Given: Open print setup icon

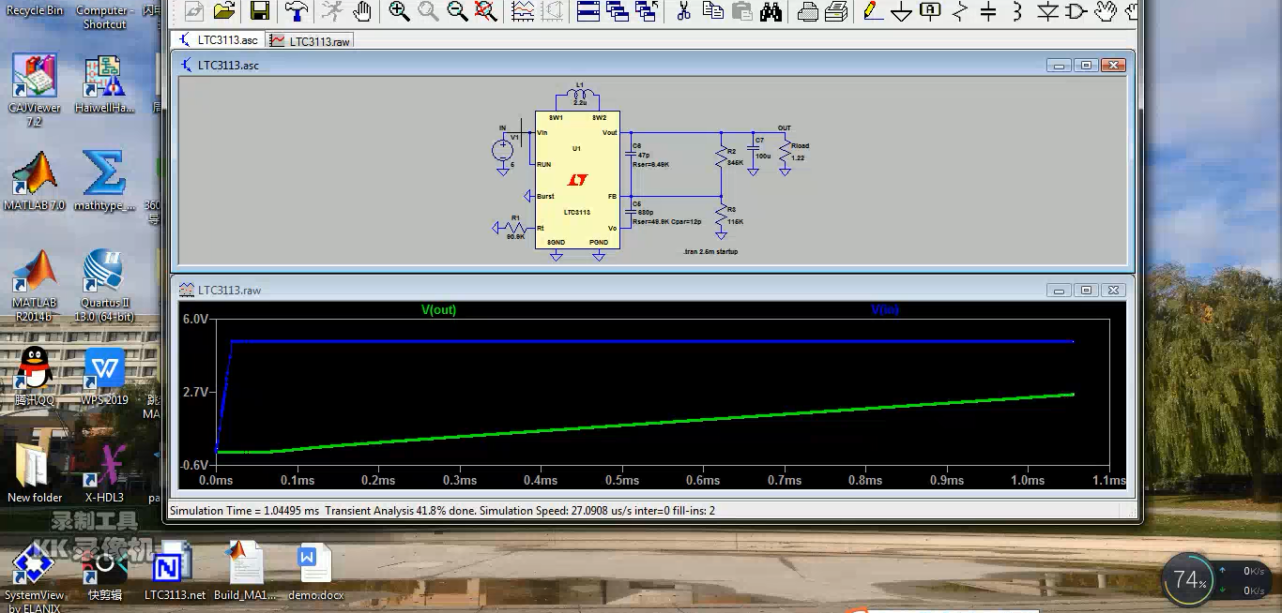Looking at the screenshot, I should click(x=807, y=11).
